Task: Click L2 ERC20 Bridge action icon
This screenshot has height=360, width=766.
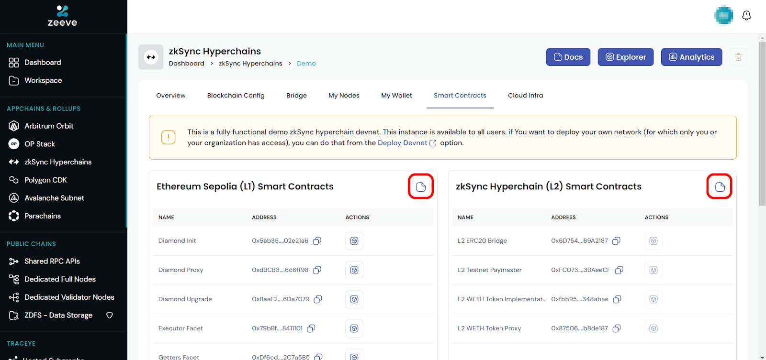Action: click(x=653, y=241)
